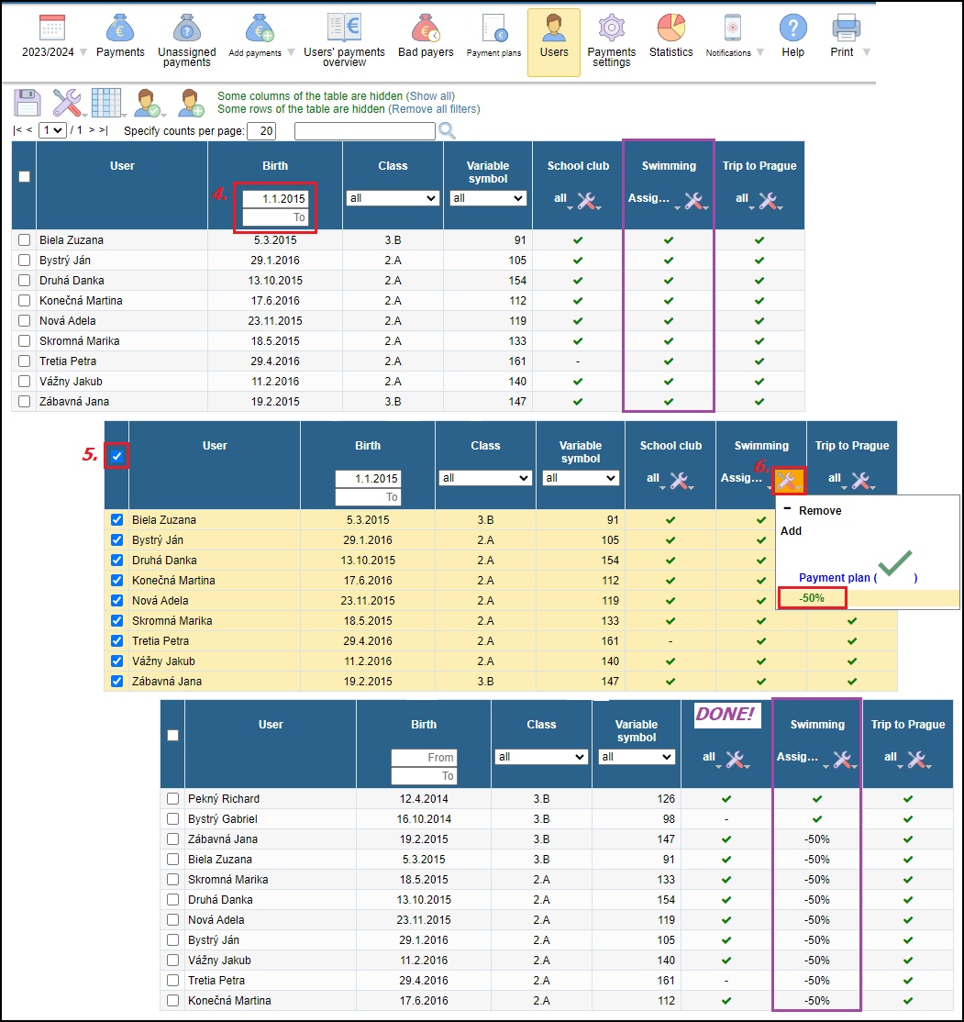This screenshot has height=1022, width=964.
Task: Open the Class filter dropdown in first table
Action: click(393, 198)
